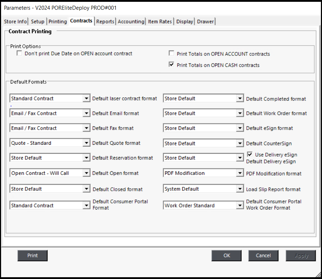Image resolution: width=322 pixels, height=279 pixels.
Task: Open Default laser contract format dropdown
Action: tap(86, 98)
